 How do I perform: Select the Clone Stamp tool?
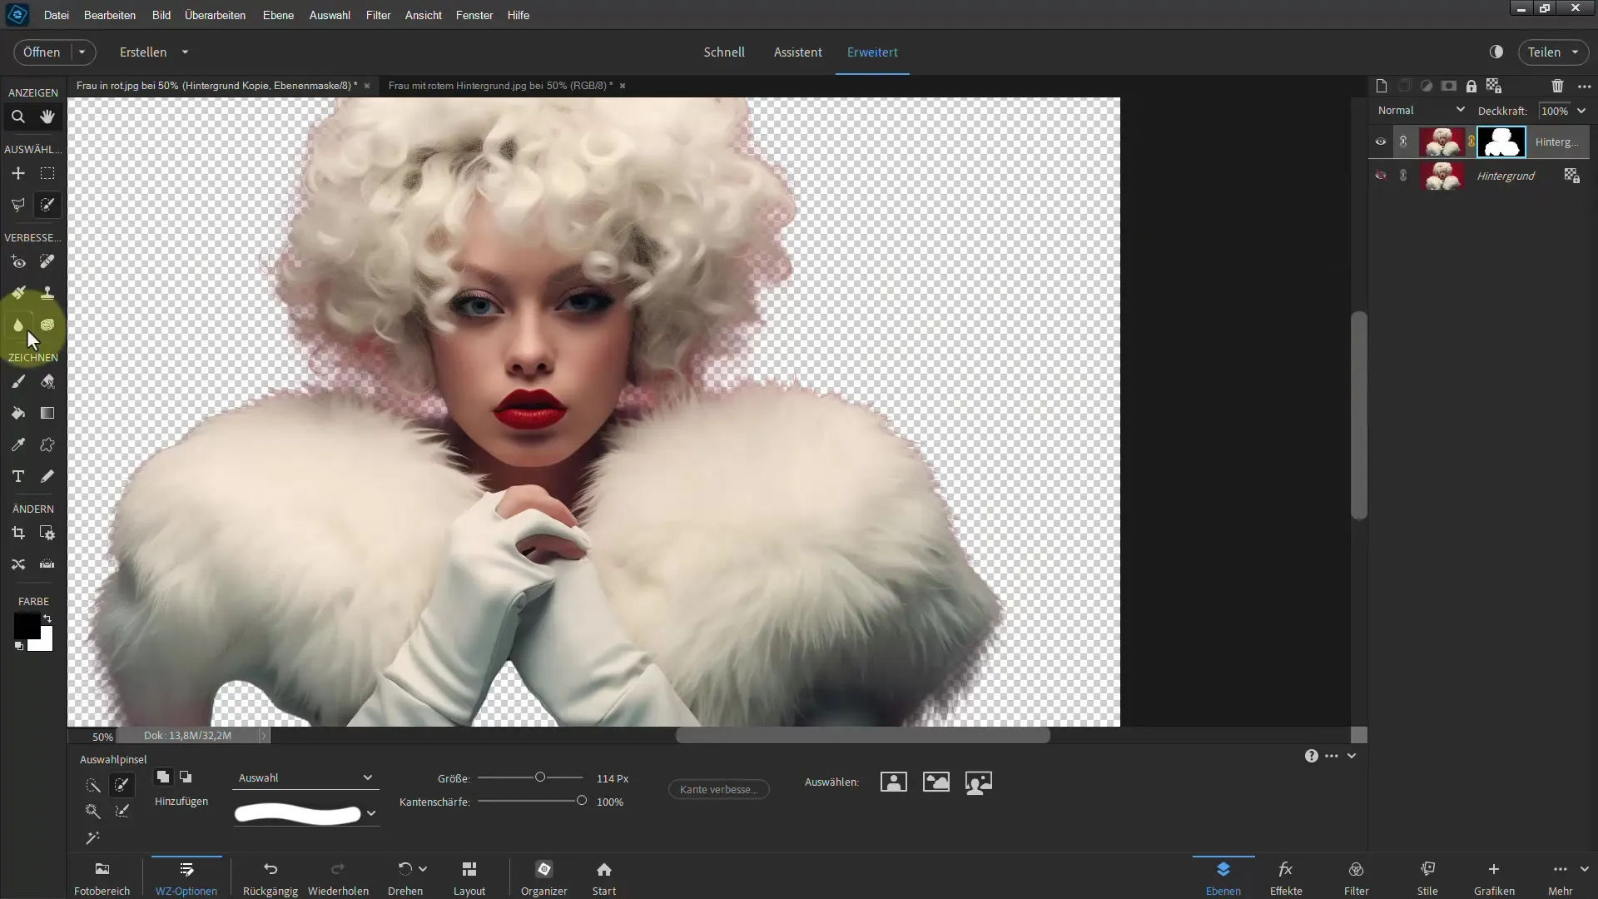(x=47, y=293)
